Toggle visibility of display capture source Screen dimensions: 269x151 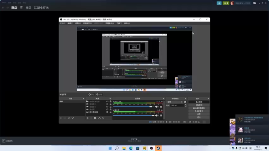[107, 112]
